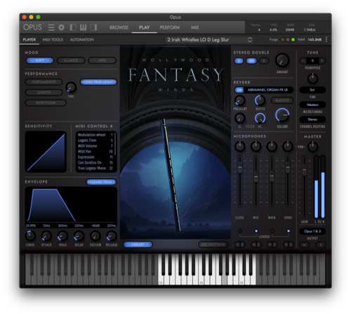Open the Automation sub-tab

82,39
